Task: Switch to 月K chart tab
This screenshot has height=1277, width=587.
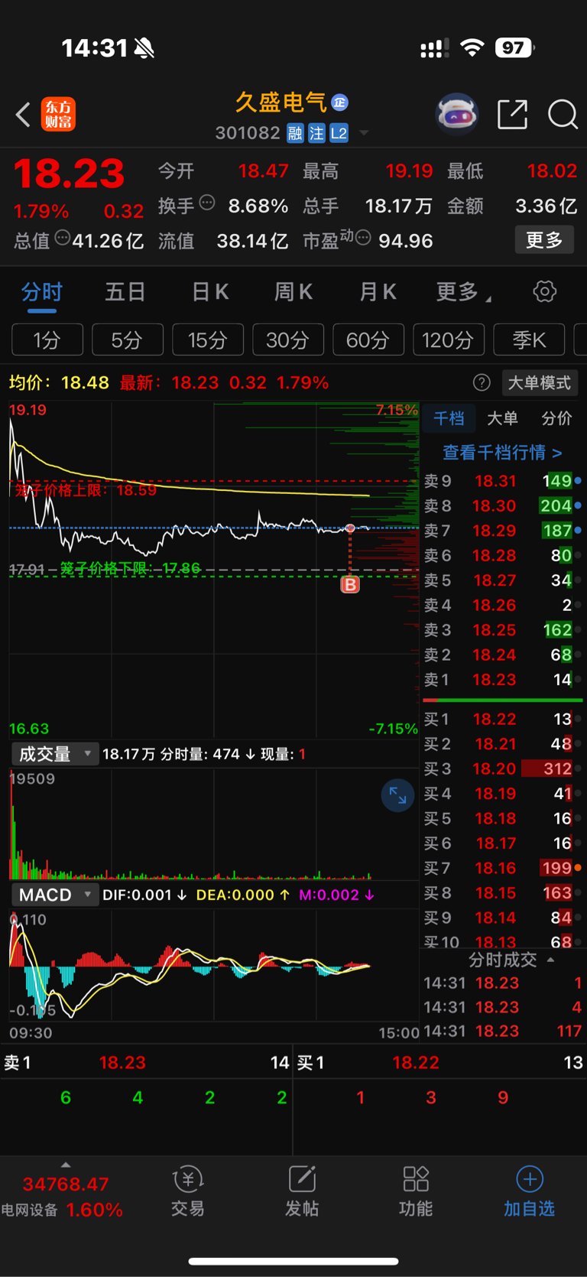Action: [378, 291]
